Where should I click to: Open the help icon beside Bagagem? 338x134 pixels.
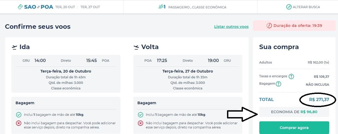point(278,84)
